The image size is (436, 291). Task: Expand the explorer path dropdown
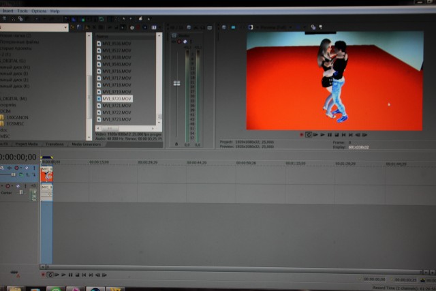(65, 27)
